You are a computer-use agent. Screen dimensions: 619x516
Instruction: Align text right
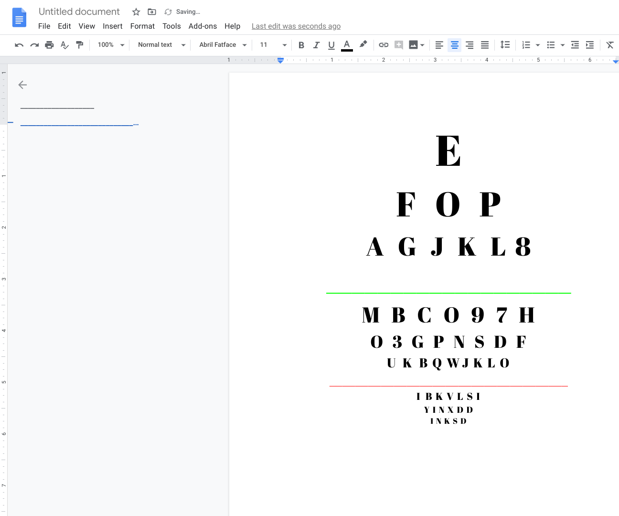470,45
